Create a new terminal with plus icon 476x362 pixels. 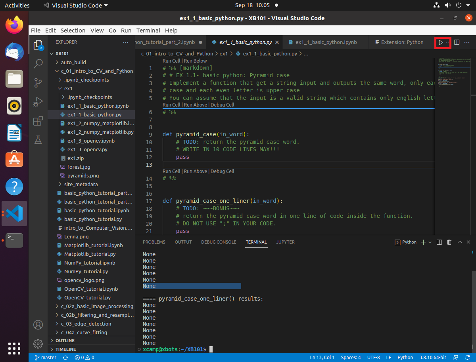point(423,242)
